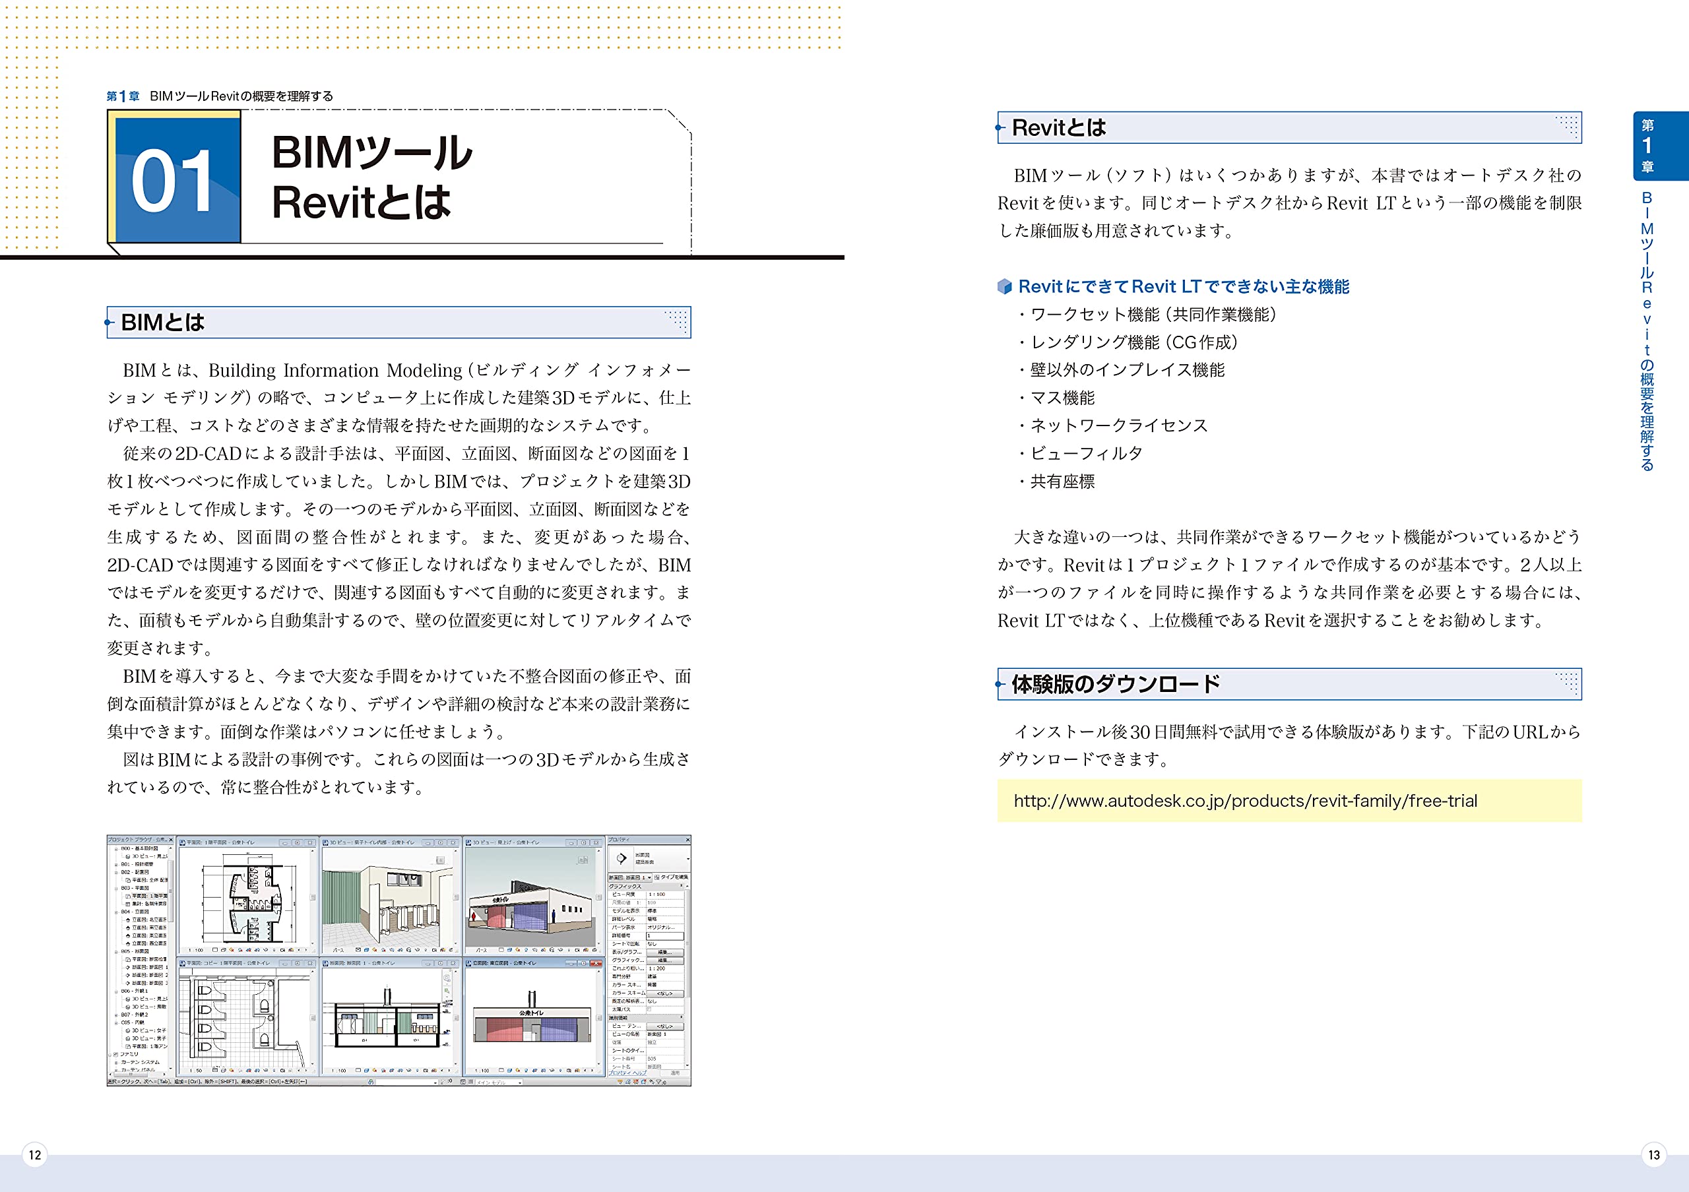
Task: Click the page number 12
Action: point(34,1154)
